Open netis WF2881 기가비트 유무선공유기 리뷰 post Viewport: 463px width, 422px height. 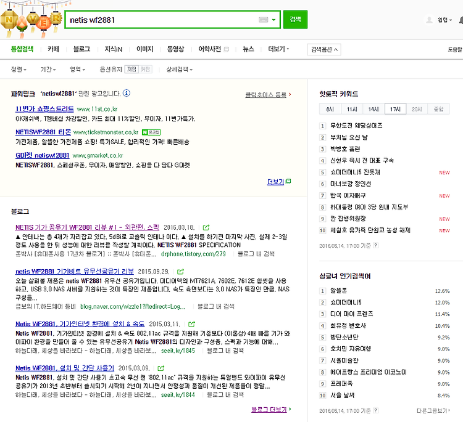click(75, 272)
